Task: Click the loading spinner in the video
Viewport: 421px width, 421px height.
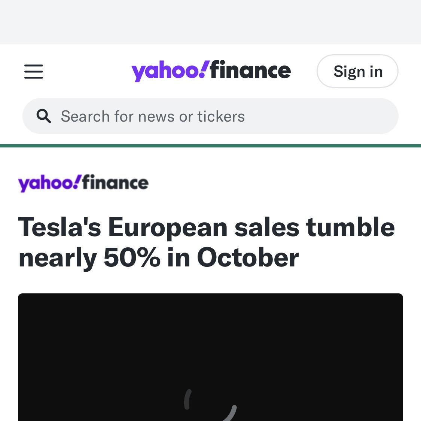Action: (x=211, y=404)
